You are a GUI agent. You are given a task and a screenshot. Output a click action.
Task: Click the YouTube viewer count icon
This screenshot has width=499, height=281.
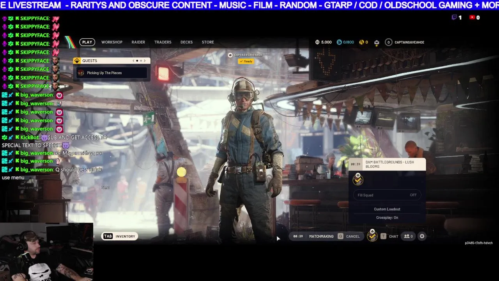pyautogui.click(x=472, y=17)
